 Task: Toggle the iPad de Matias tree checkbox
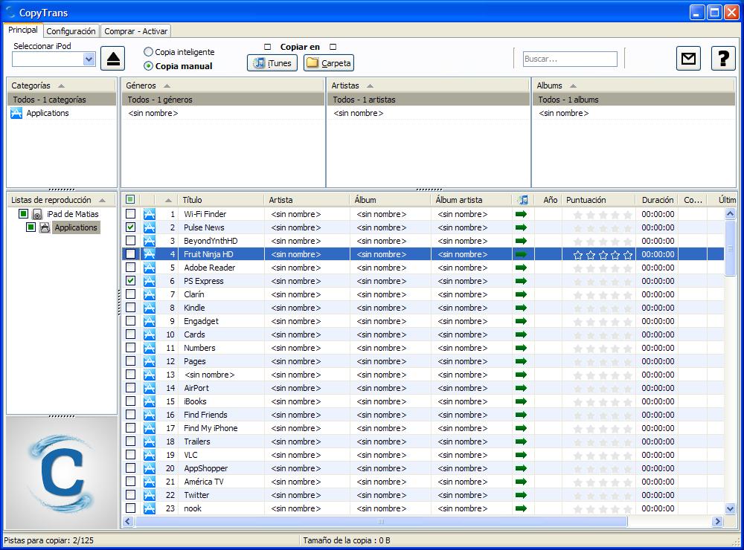tap(23, 214)
